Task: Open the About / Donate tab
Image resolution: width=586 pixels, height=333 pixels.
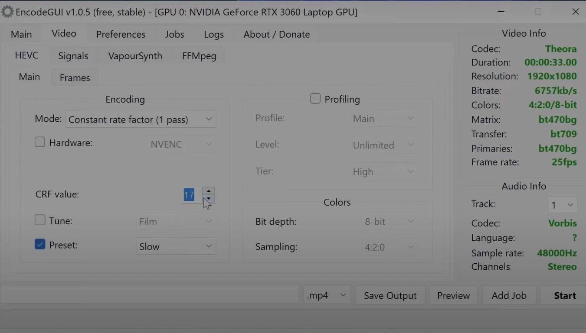Action: pyautogui.click(x=277, y=34)
